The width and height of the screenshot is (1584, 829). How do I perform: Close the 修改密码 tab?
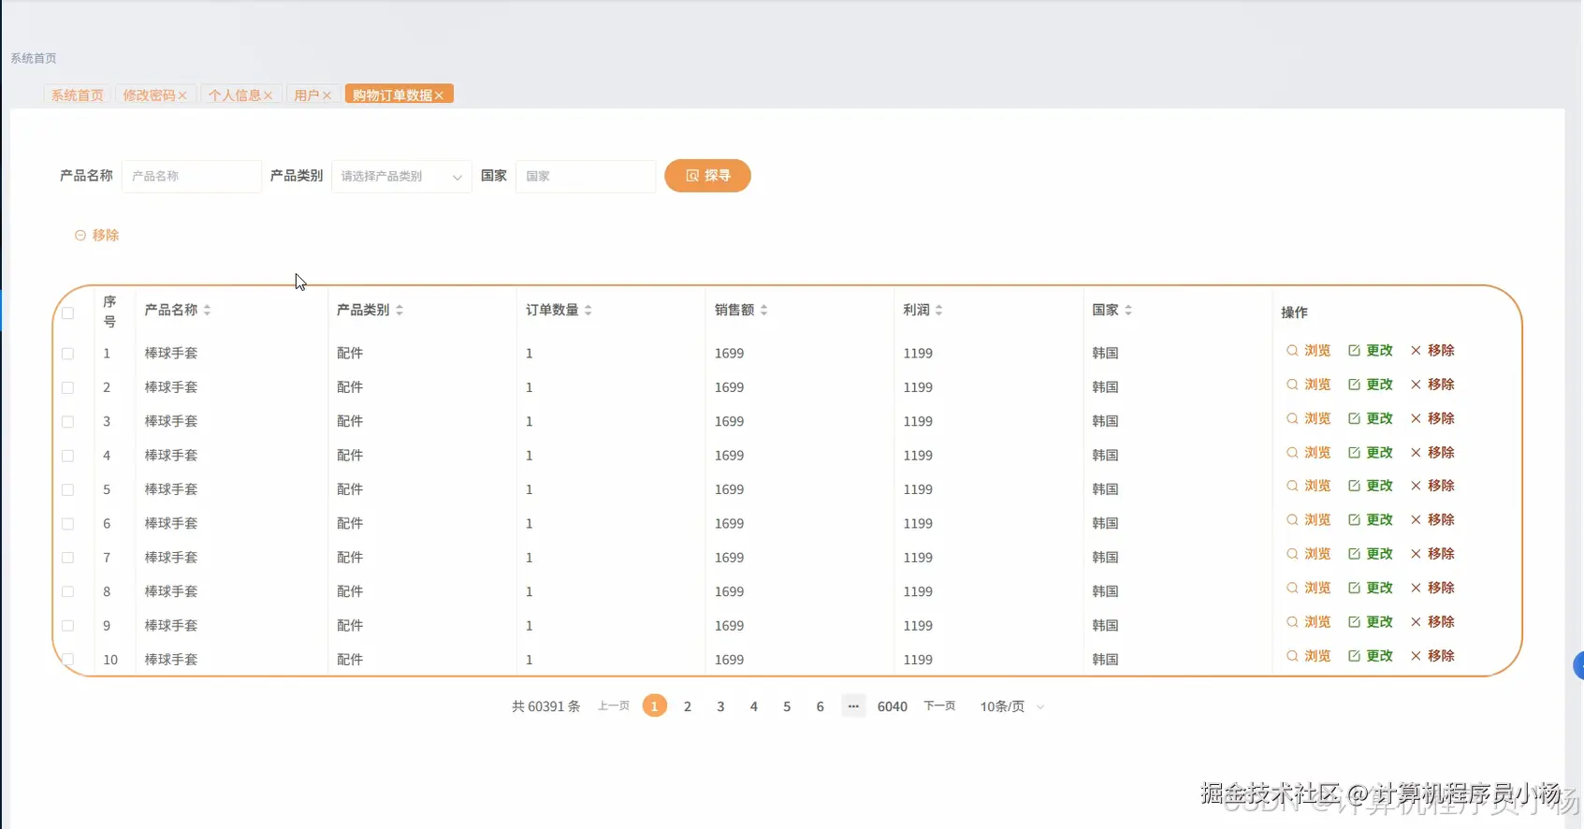pos(182,95)
